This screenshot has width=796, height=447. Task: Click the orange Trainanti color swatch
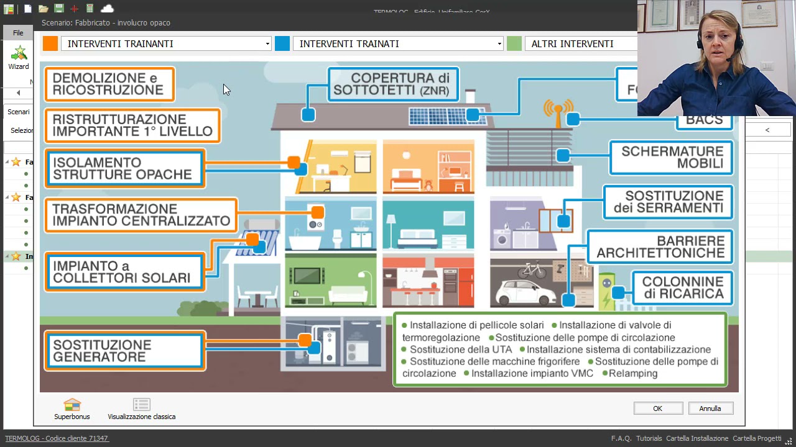coord(50,43)
